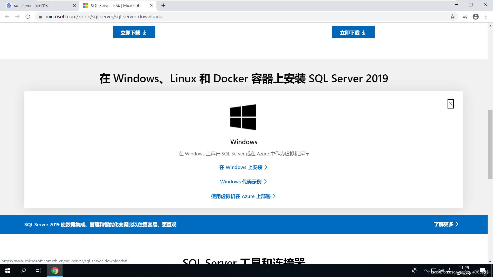Click the scrollbar down arrow
The height and width of the screenshot is (277, 493).
tap(490, 262)
